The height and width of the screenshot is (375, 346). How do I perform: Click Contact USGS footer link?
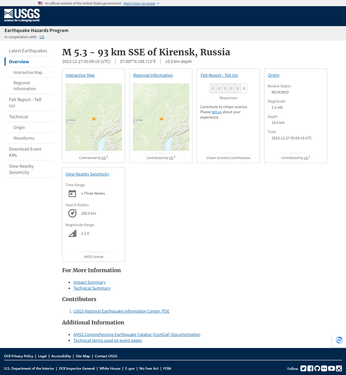[106, 356]
